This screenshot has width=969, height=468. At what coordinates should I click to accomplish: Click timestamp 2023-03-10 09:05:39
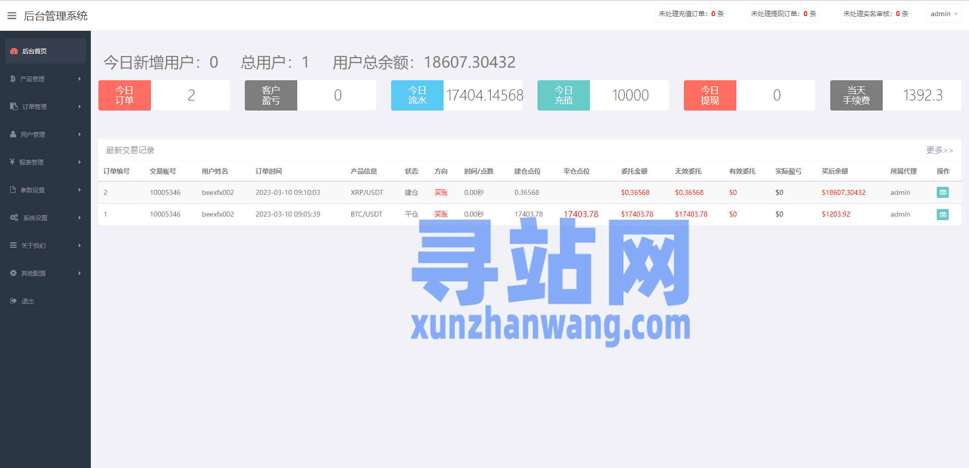point(288,214)
